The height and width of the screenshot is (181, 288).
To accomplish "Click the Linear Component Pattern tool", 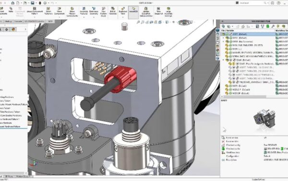I will coord(35,11).
